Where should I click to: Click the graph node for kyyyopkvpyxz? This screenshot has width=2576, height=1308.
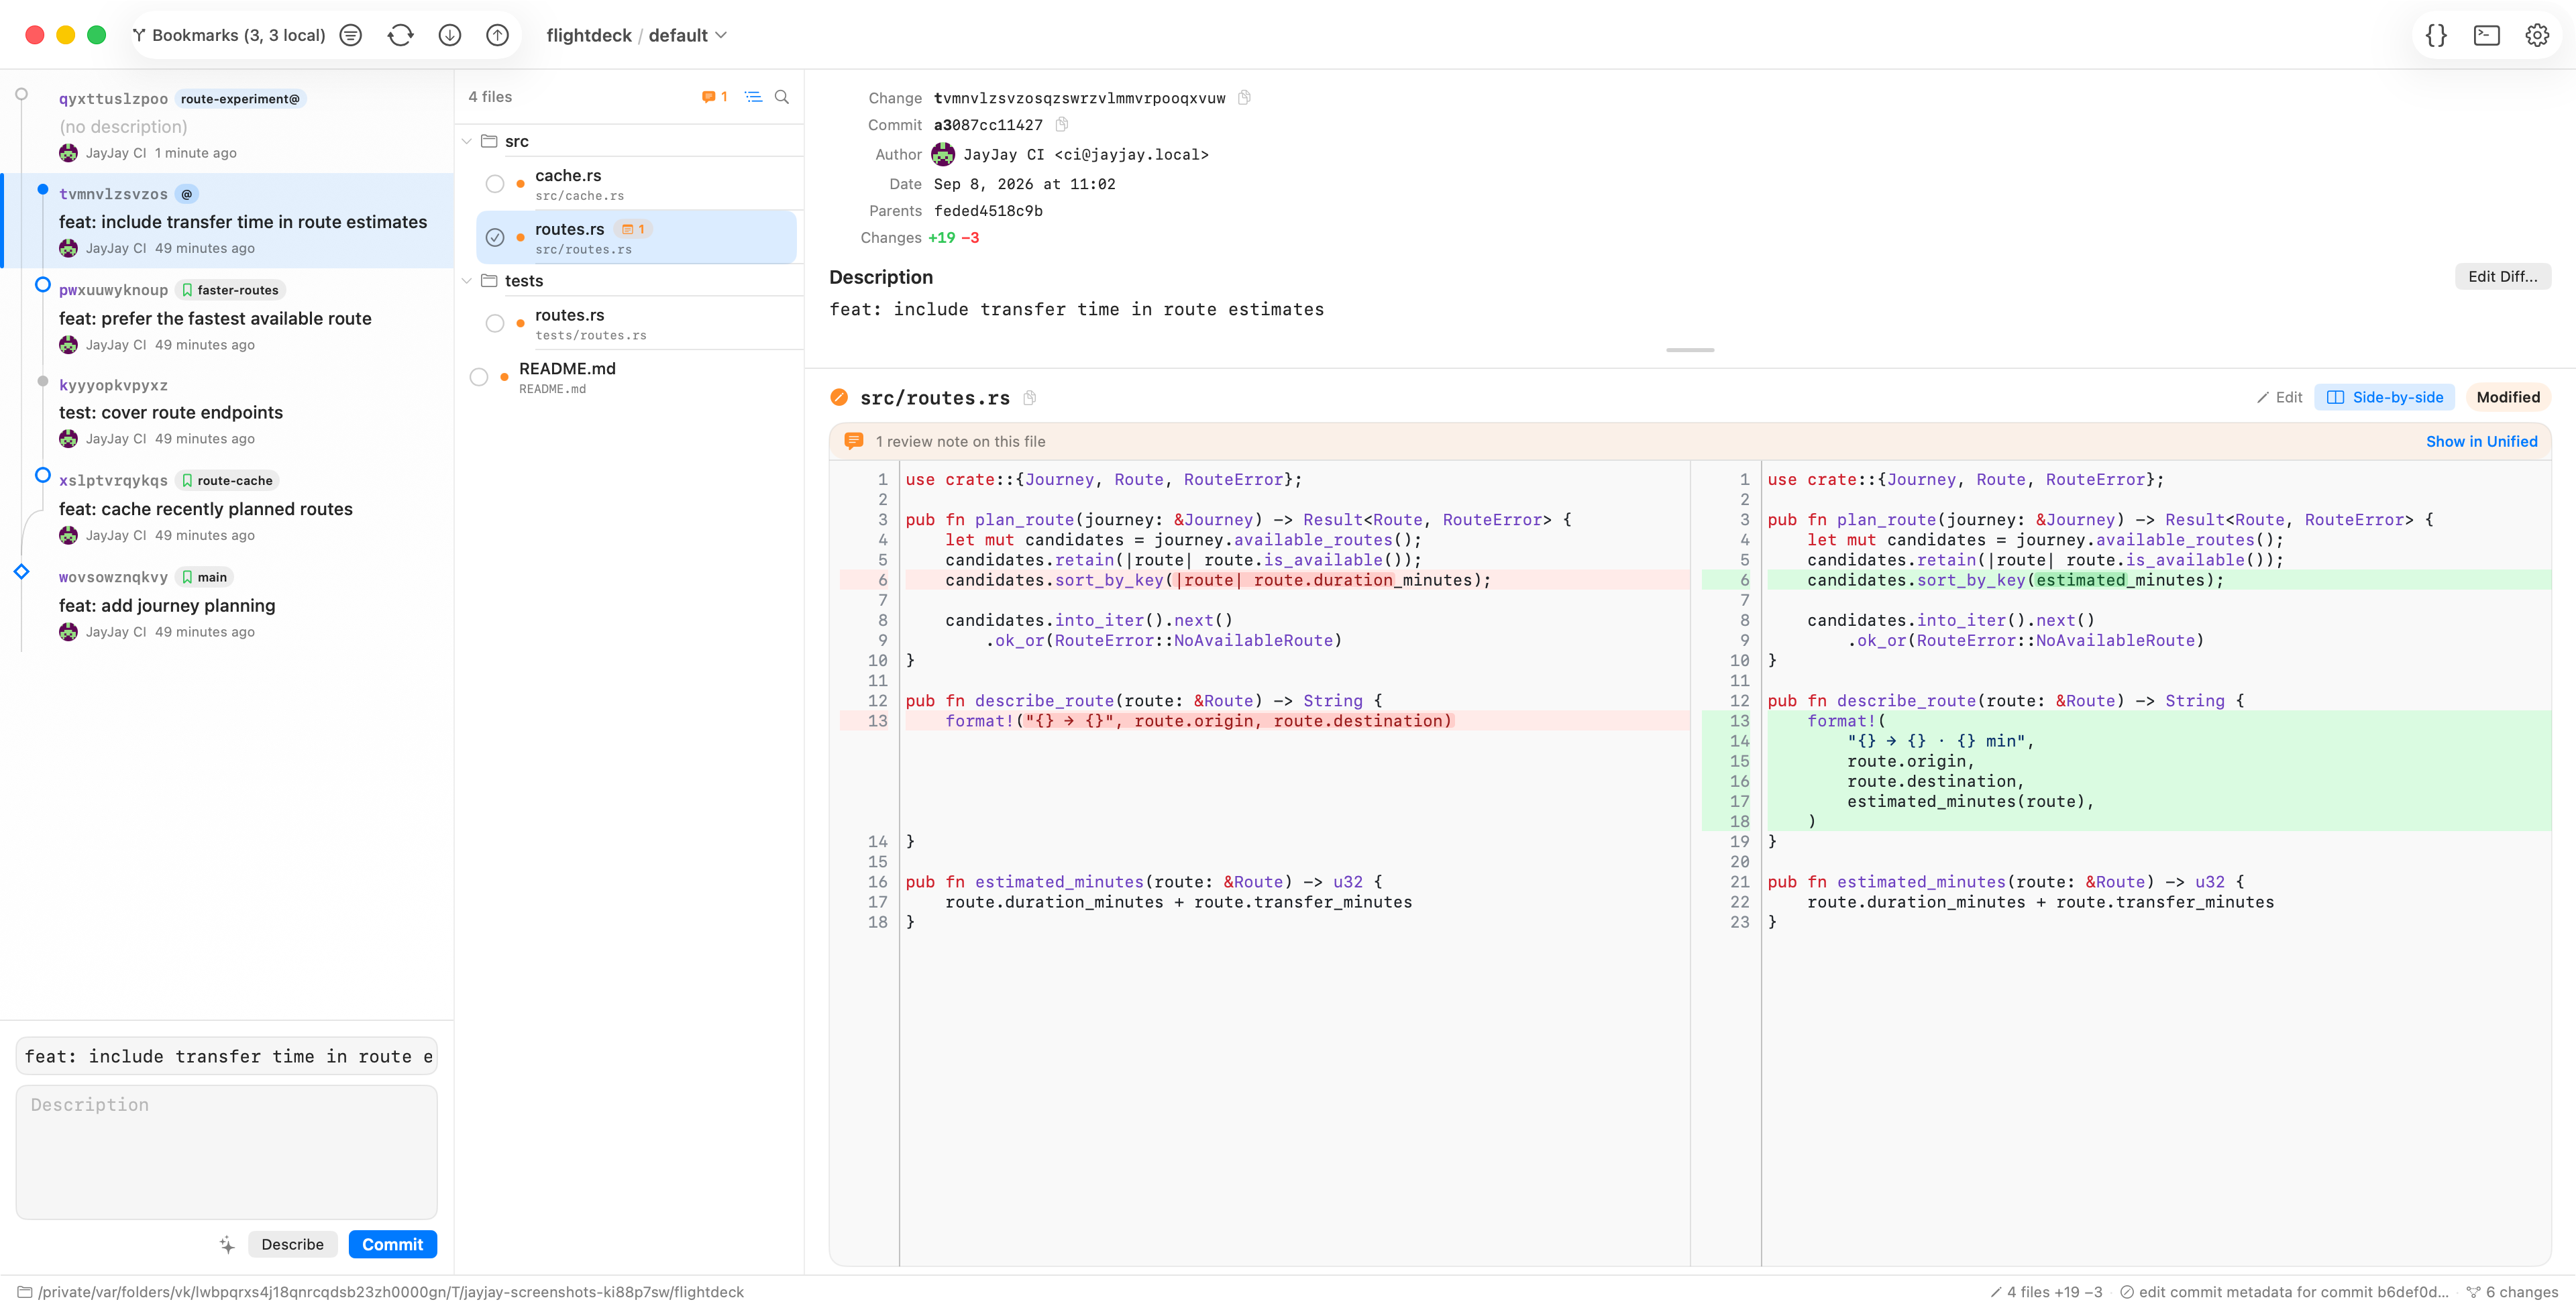click(x=43, y=381)
